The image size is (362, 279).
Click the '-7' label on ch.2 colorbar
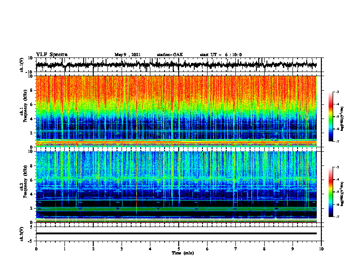[337, 217]
